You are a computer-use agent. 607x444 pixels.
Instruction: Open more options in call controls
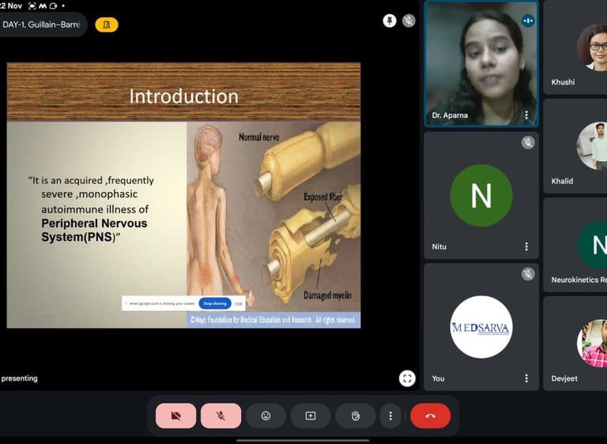(390, 416)
